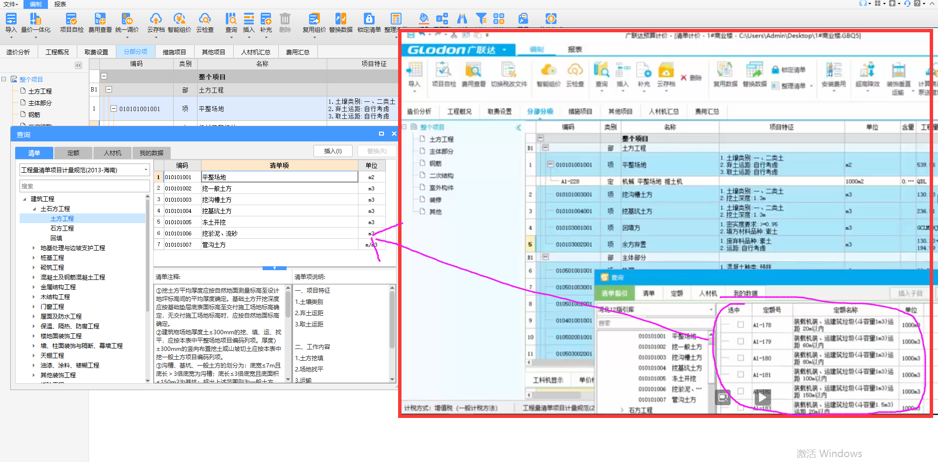938x462 pixels.
Task: Click the picture-in-picture overlay icon
Action: 723,397
